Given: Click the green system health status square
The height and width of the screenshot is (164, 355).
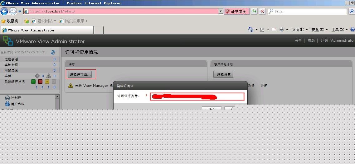Looking at the screenshot, I should [x=33, y=82].
